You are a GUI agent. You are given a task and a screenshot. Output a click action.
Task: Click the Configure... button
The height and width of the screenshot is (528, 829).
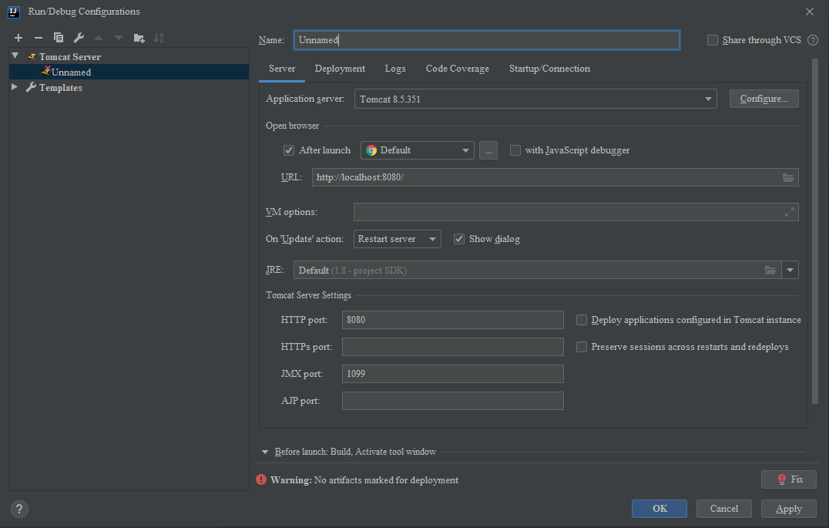click(764, 99)
